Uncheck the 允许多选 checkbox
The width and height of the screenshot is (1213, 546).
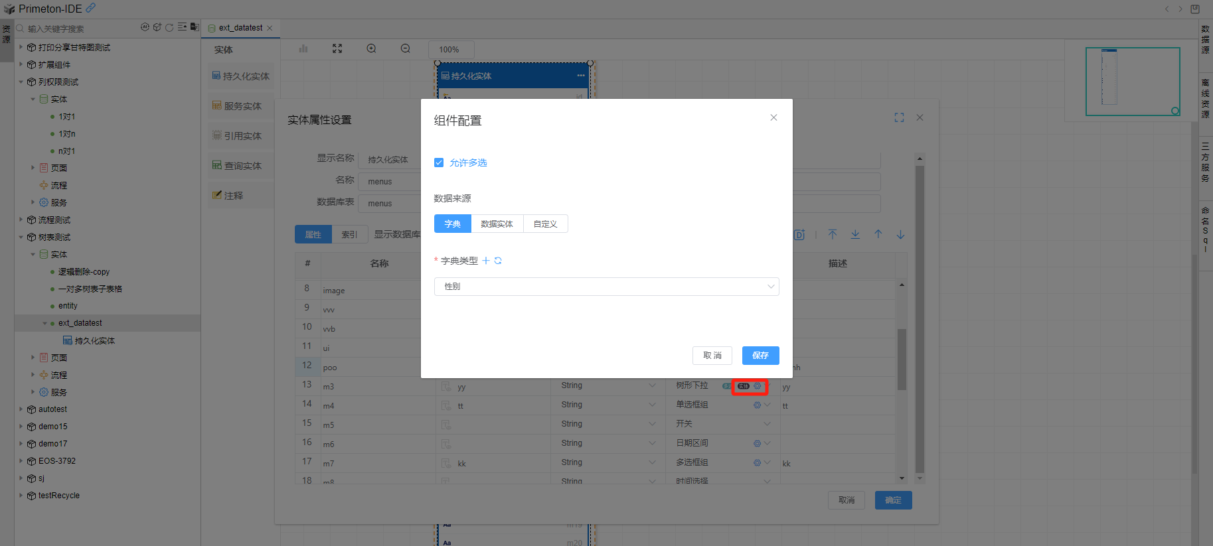pyautogui.click(x=439, y=163)
